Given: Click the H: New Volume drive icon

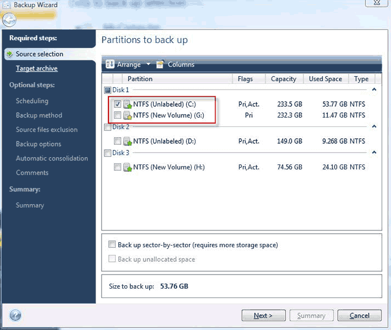Looking at the screenshot, I should 127,167.
